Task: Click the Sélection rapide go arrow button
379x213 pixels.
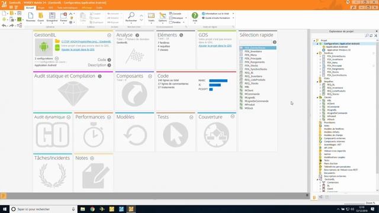Action: [x=275, y=42]
